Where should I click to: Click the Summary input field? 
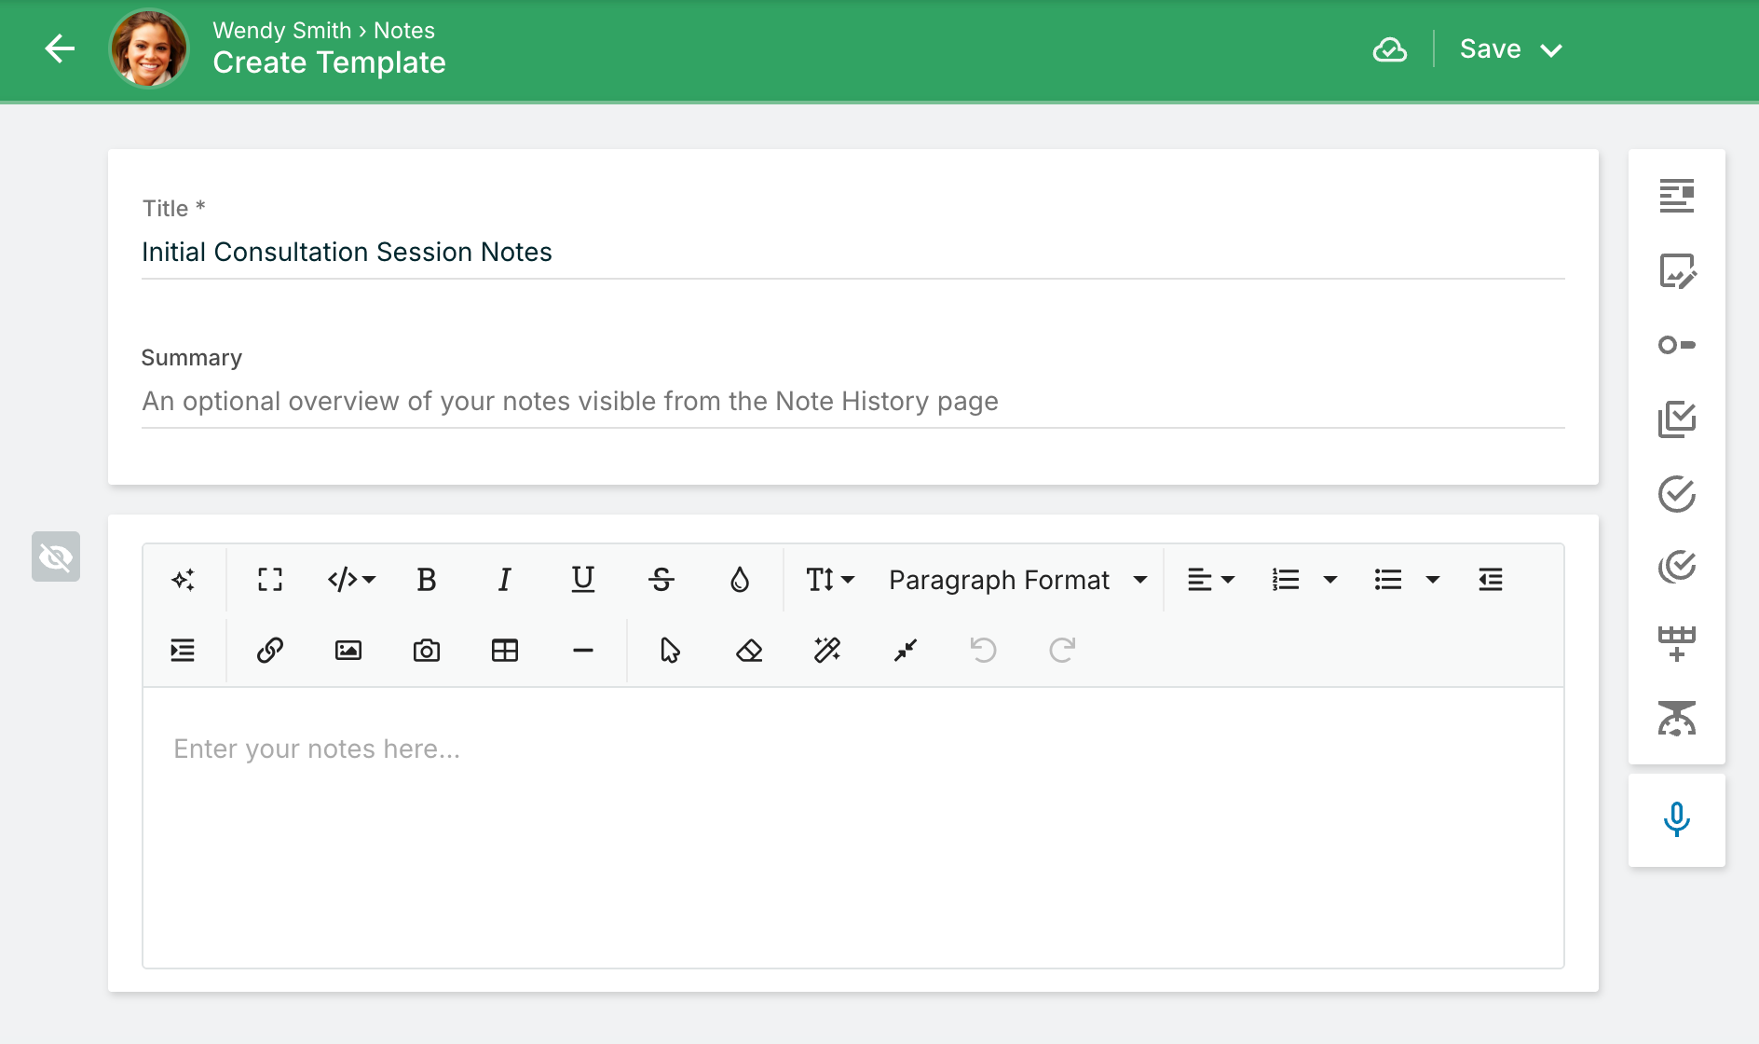click(x=852, y=402)
